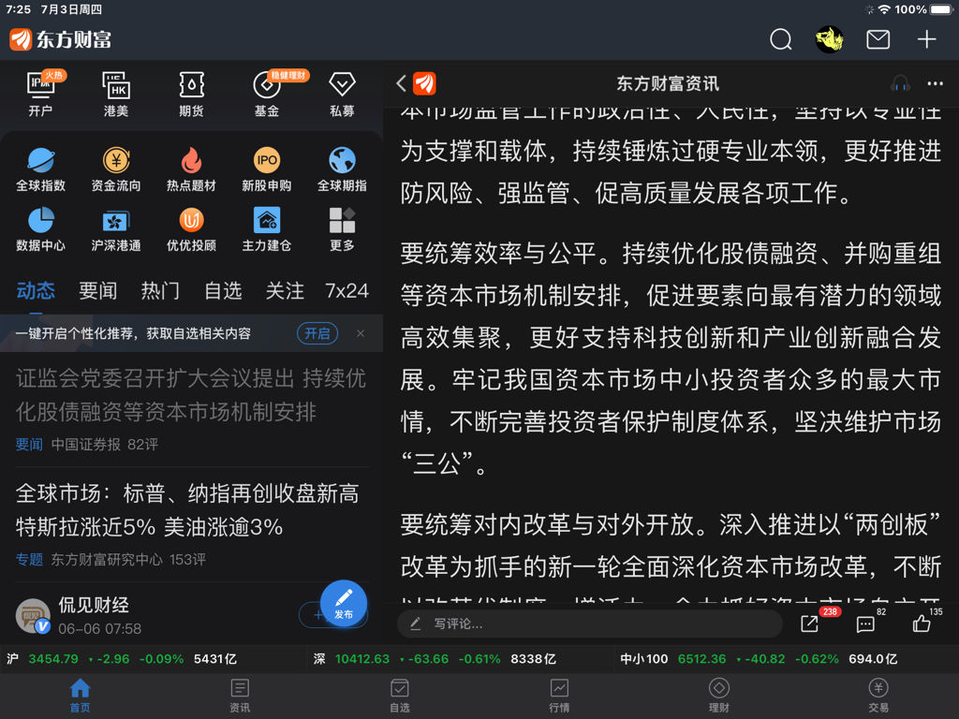Switch to the 7x24 live news tab

coord(347,290)
